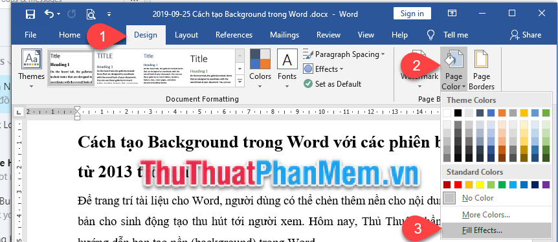Go to the Review tab
The height and width of the screenshot is (242, 558).
(328, 35)
